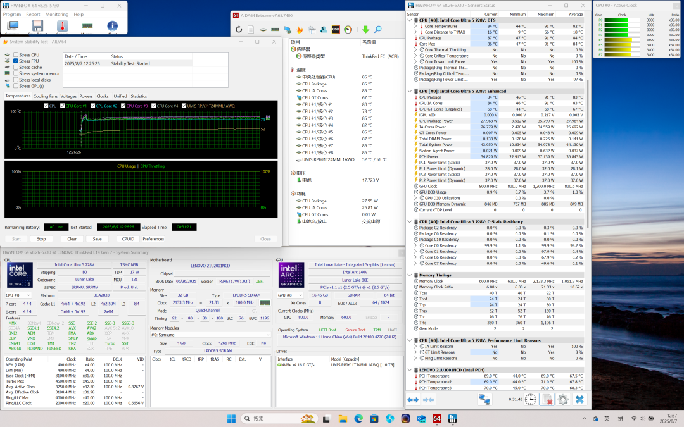Enable the Stress GPU(s) checkbox
This screenshot has width=684, height=427.
pyautogui.click(x=16, y=86)
